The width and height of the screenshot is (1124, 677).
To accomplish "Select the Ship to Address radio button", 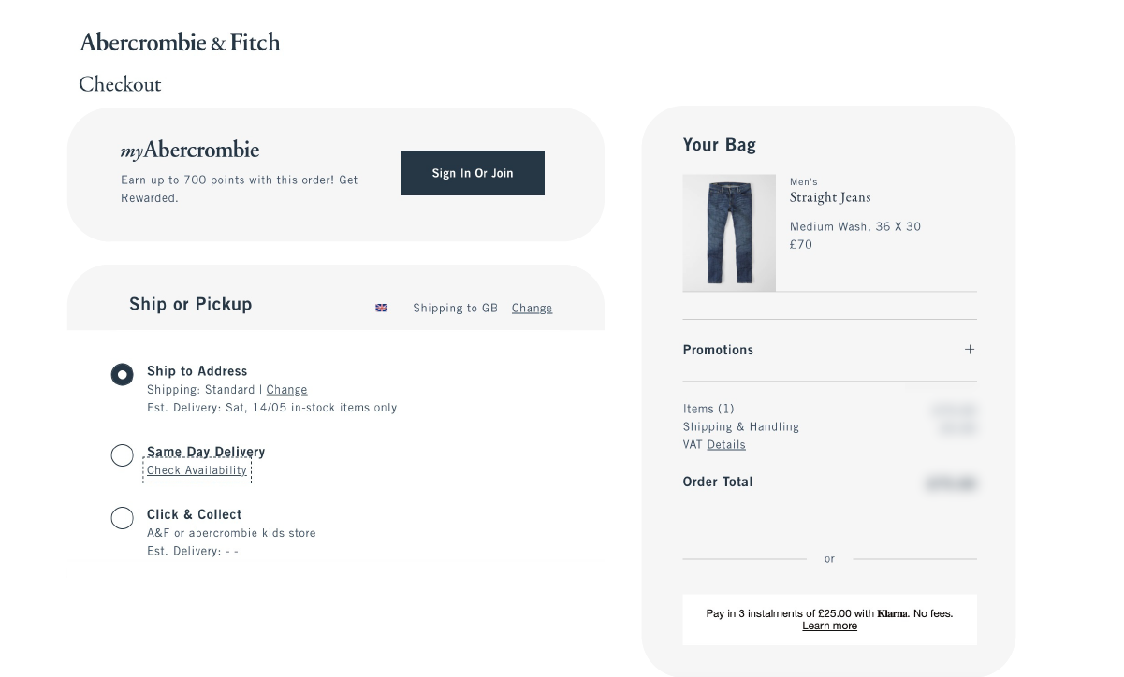I will pos(122,375).
